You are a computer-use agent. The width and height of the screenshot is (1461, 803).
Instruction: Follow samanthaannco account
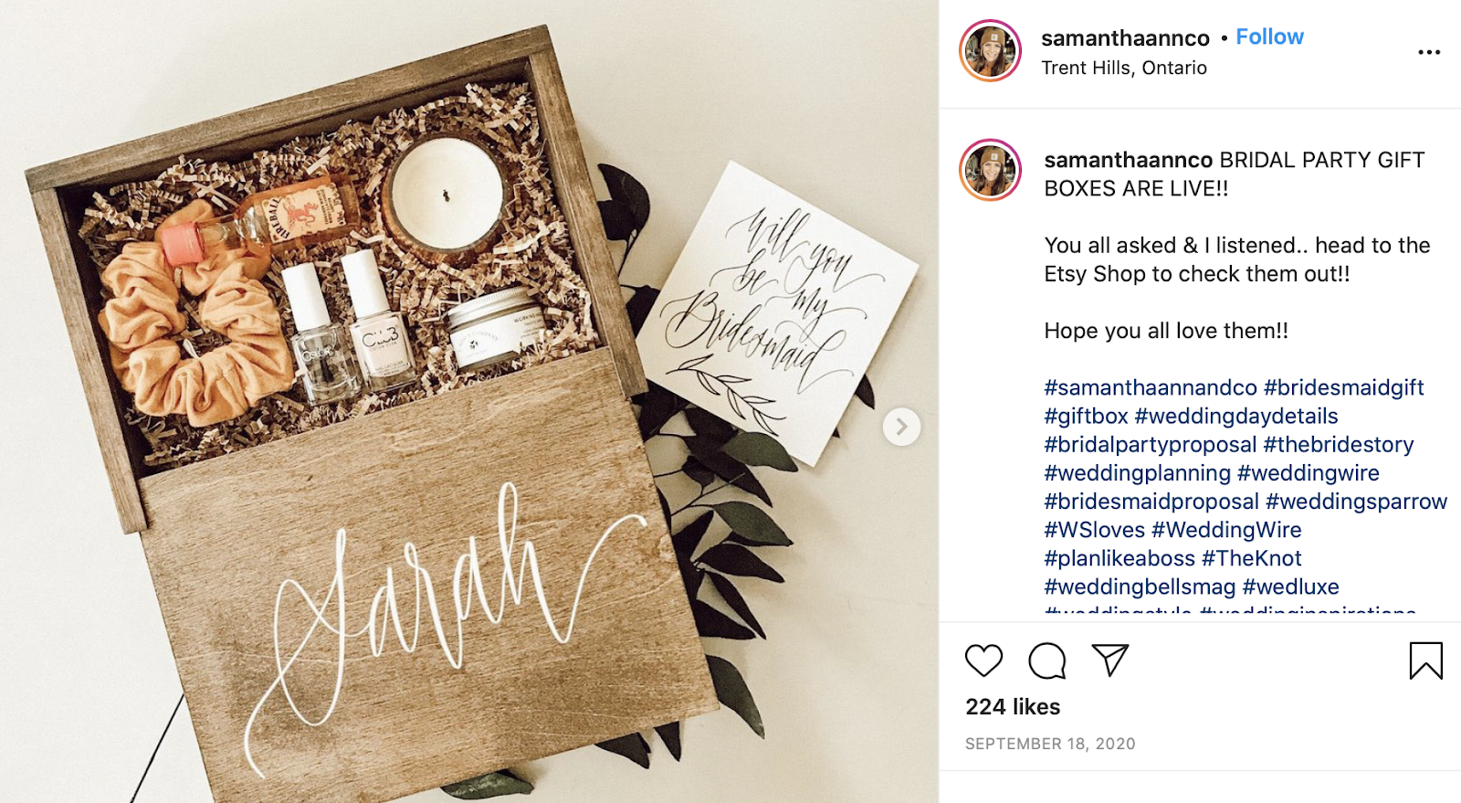[x=1269, y=37]
